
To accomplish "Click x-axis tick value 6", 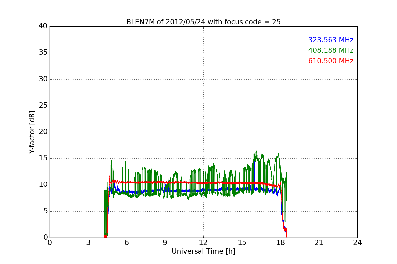I will click(x=126, y=243).
